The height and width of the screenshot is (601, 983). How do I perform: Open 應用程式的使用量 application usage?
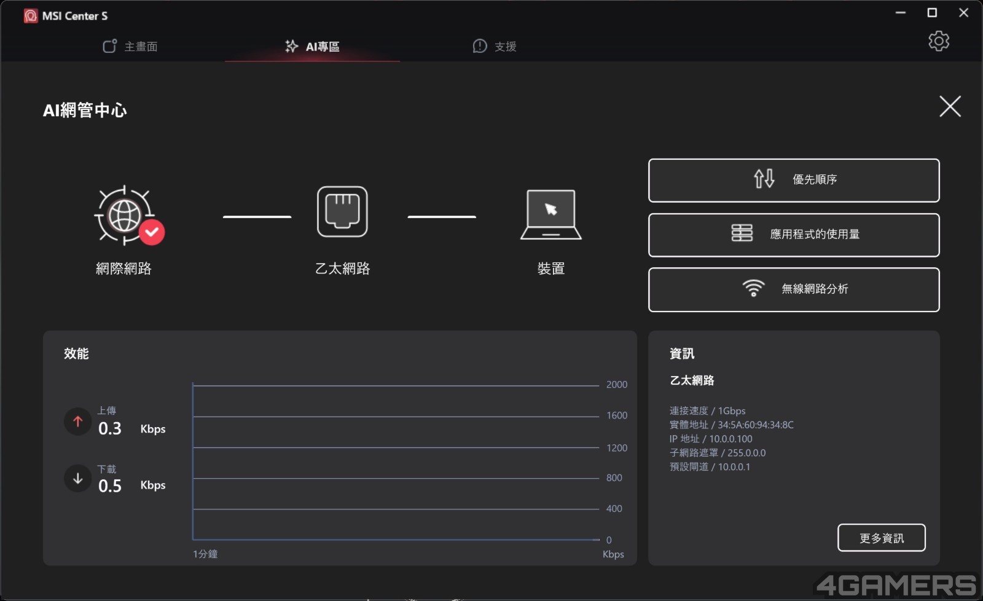(793, 235)
